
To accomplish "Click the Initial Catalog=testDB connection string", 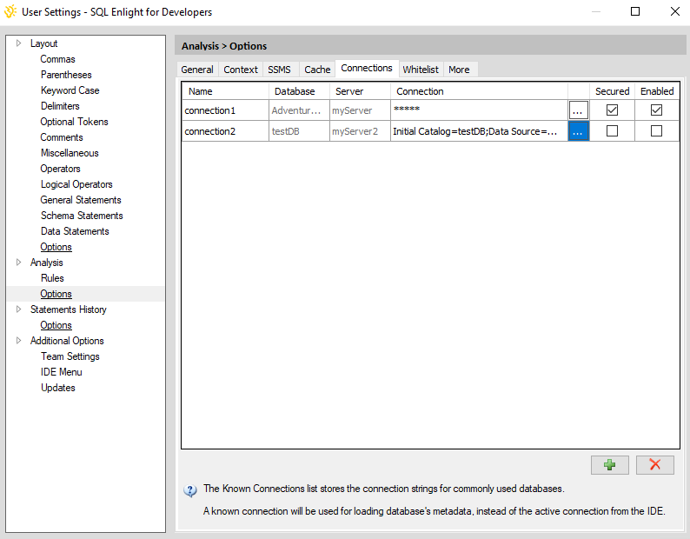I will click(x=479, y=131).
